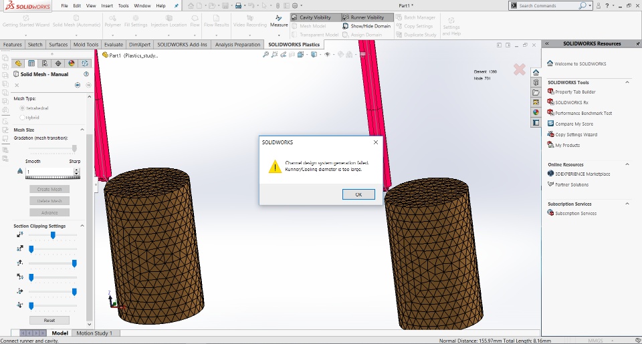Collapse the SOLIDWORKS Tools group
Image resolution: width=642 pixels, height=344 pixels.
627,82
